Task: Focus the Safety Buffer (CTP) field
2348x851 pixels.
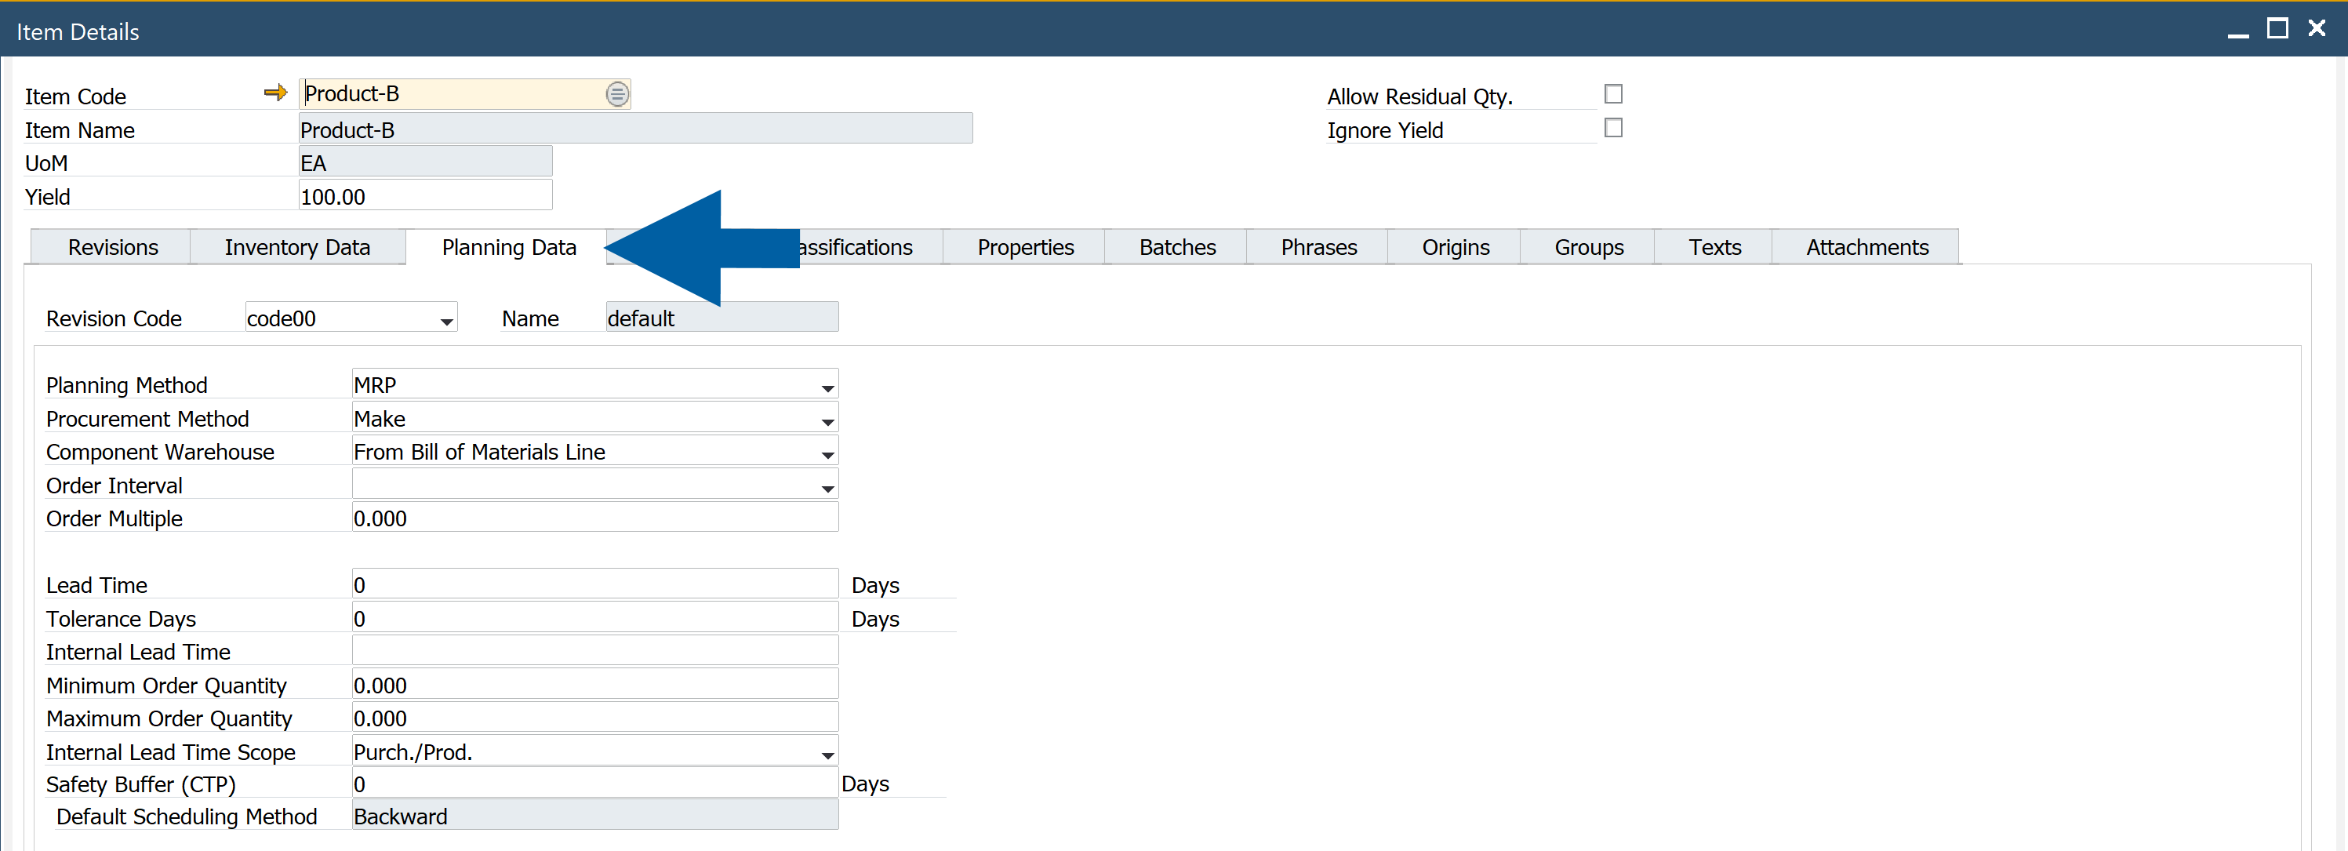Action: coord(594,783)
